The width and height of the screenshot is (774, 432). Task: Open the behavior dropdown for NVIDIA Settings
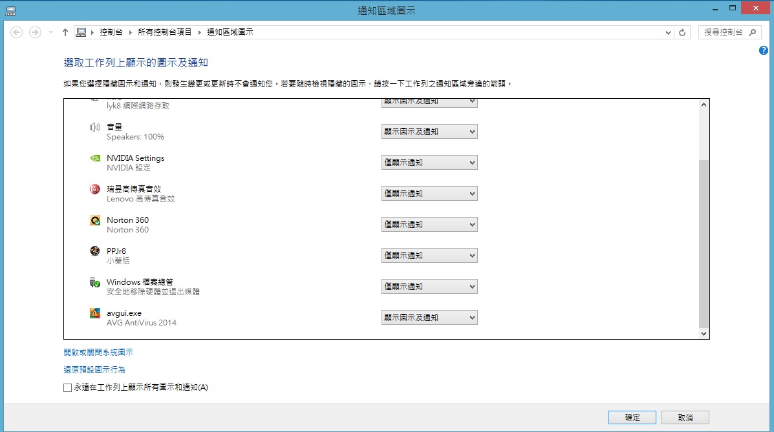pos(429,163)
